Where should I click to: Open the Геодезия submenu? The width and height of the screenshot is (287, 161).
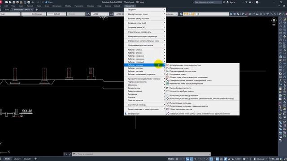click(x=145, y=9)
